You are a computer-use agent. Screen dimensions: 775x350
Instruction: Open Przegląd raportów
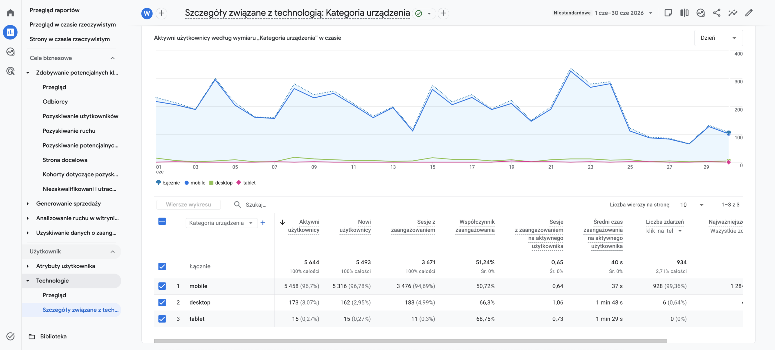tap(54, 10)
